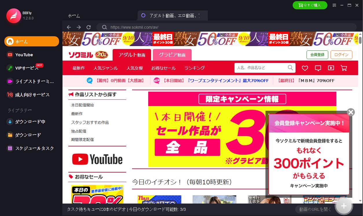
Task: Open favorites with the heart icon
Action: point(305,68)
